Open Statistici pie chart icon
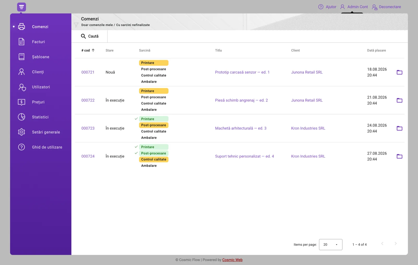 21,117
